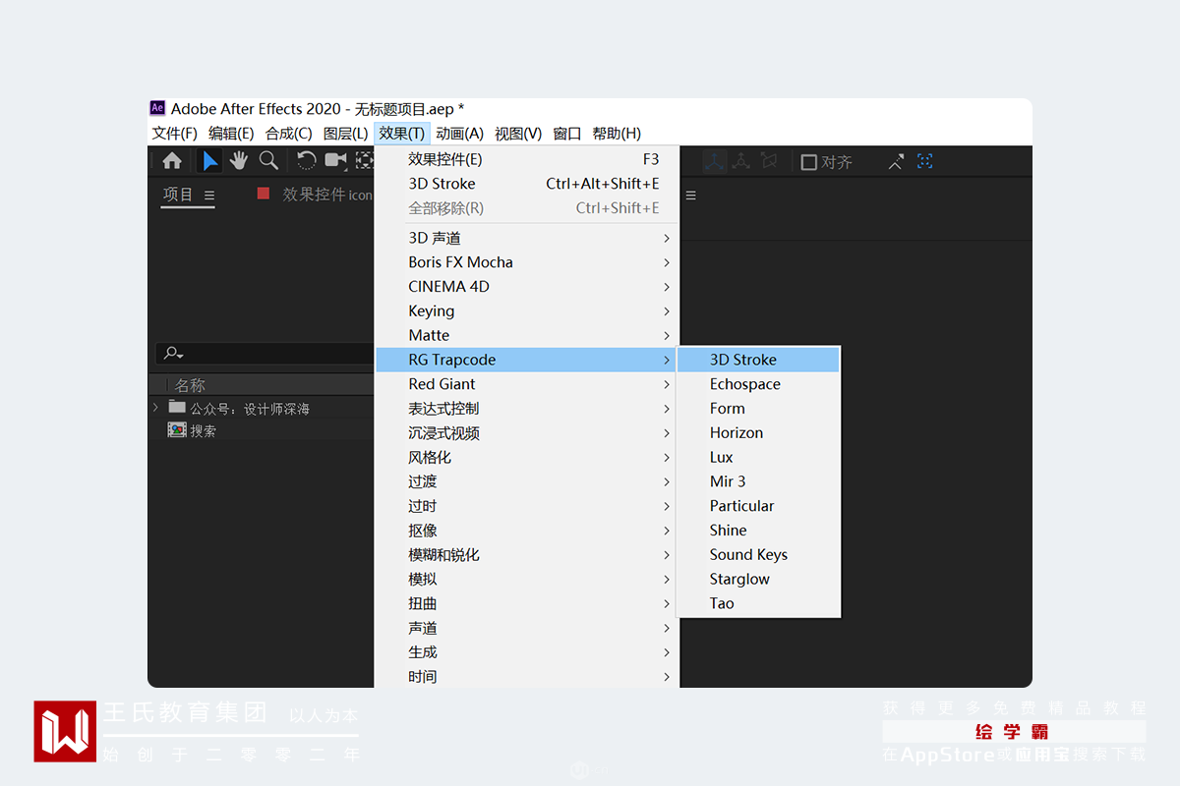Select Sound Keys effect

point(758,555)
